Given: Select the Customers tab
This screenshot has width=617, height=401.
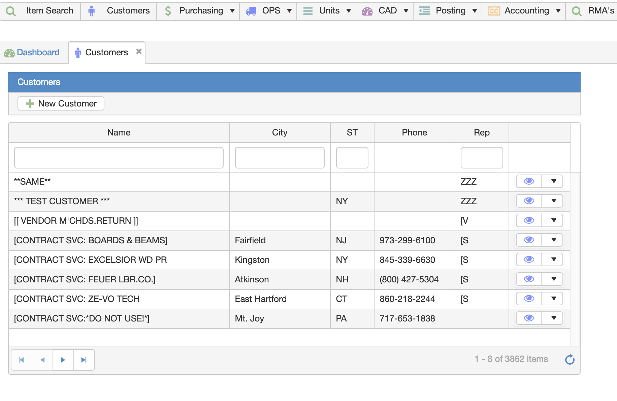Looking at the screenshot, I should point(106,53).
